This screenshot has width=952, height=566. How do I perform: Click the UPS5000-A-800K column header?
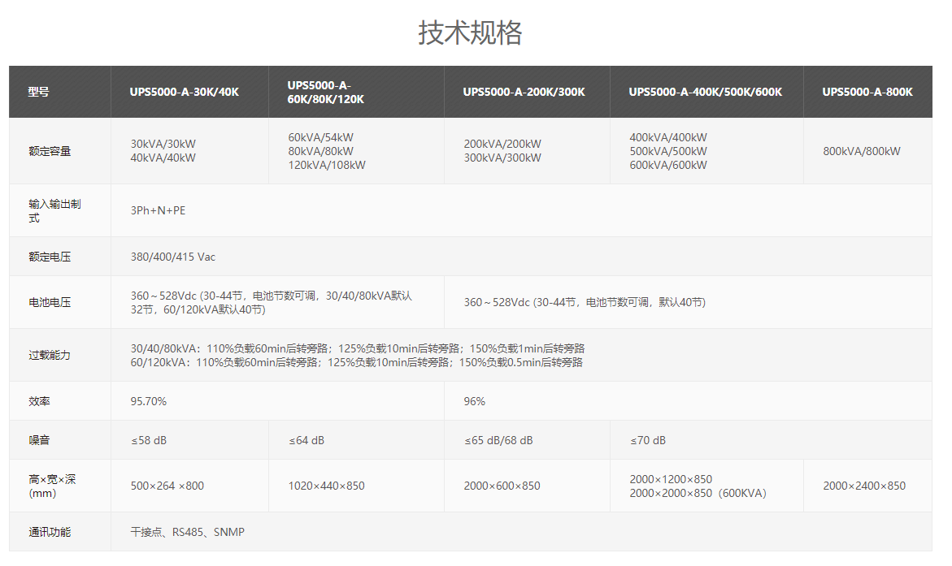867,92
